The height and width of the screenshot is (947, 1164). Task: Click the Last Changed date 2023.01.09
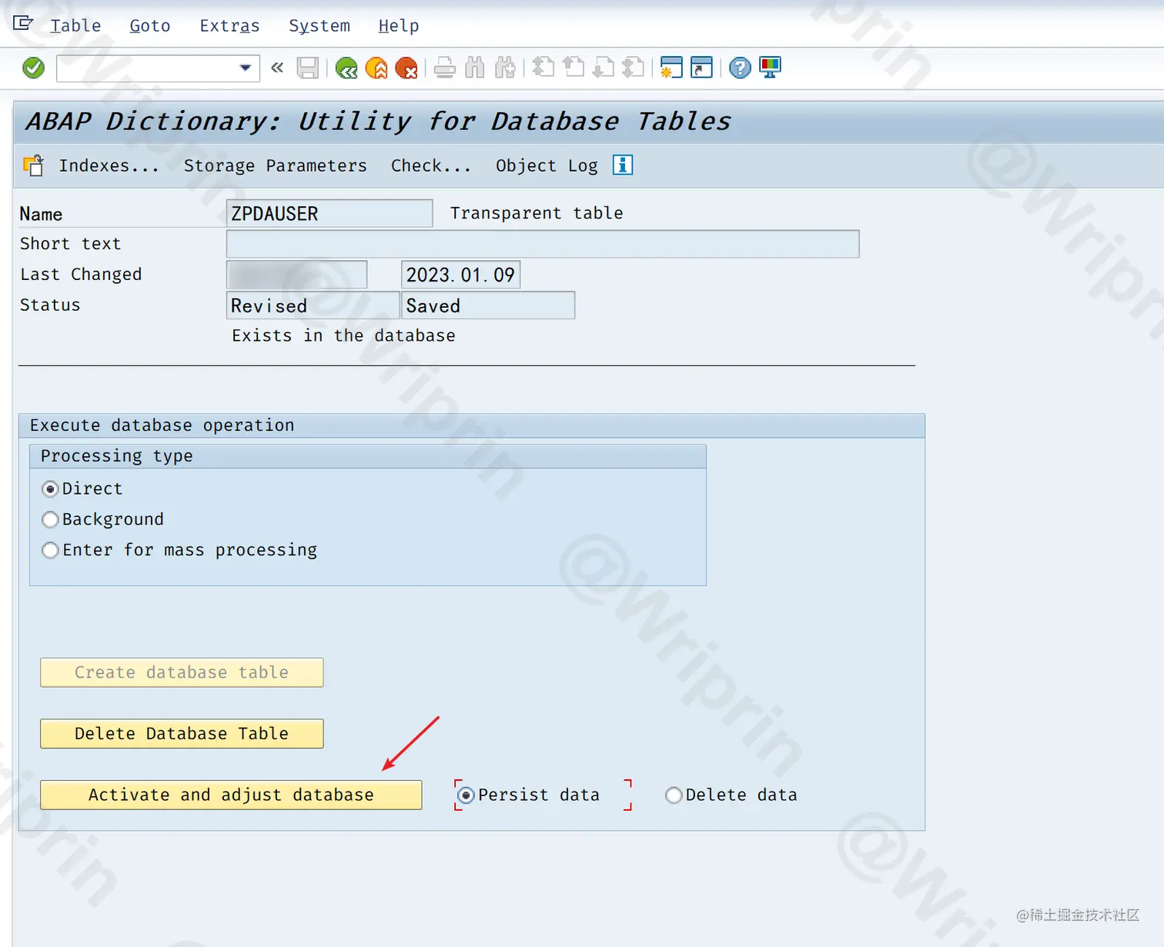click(x=460, y=275)
